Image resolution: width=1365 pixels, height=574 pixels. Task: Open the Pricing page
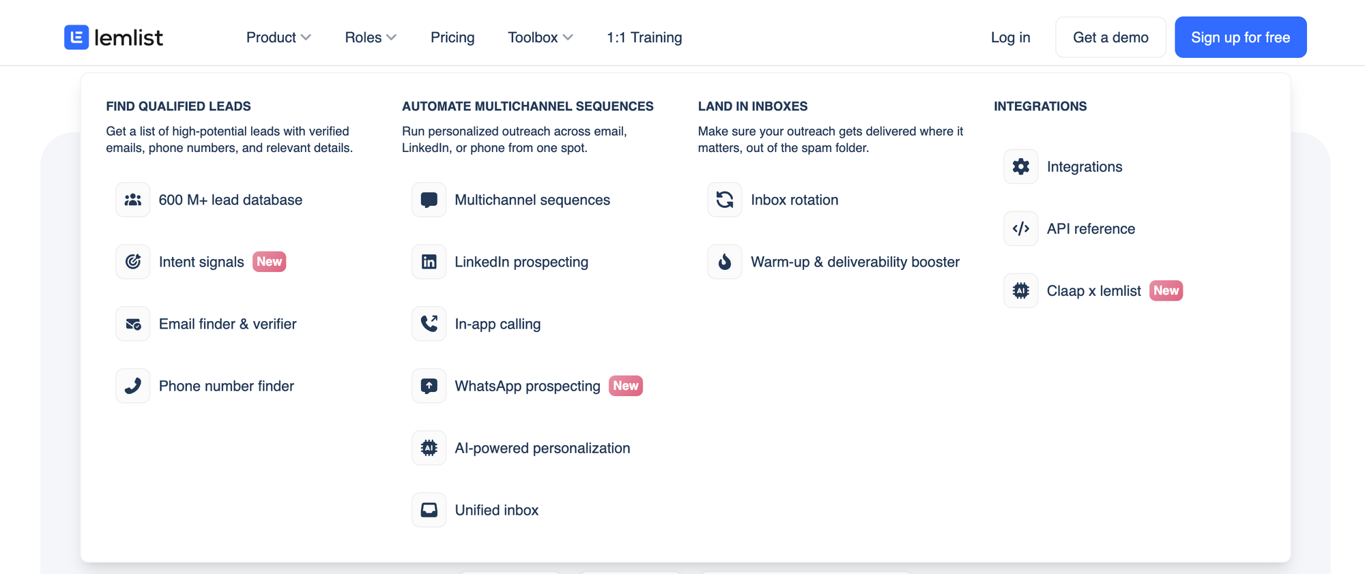(x=452, y=37)
